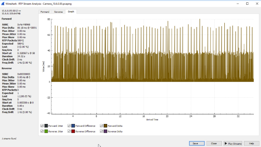The image size is (261, 147).
Task: Select the Graph tab
Action: click(71, 12)
